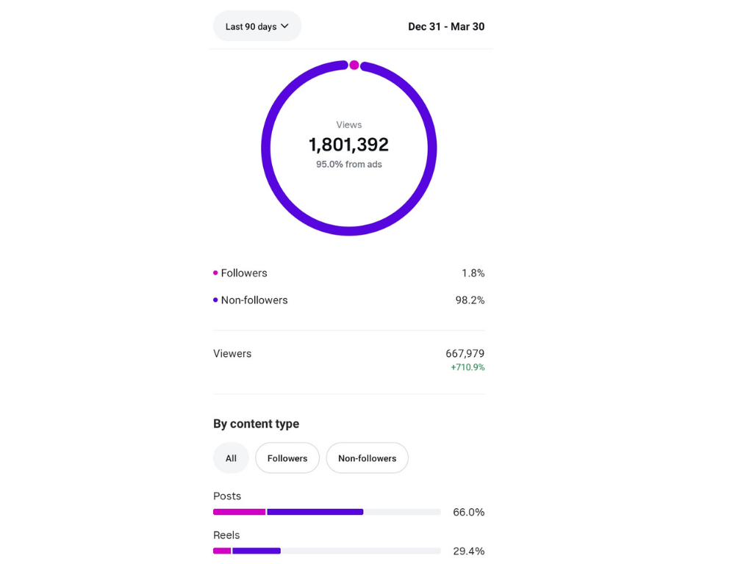Click the Dec 31 - Mar 30 date range

[x=446, y=26]
